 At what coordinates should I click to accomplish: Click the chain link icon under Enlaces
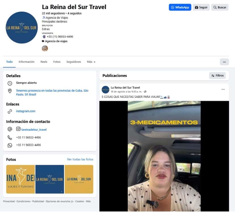pyautogui.click(x=10, y=111)
